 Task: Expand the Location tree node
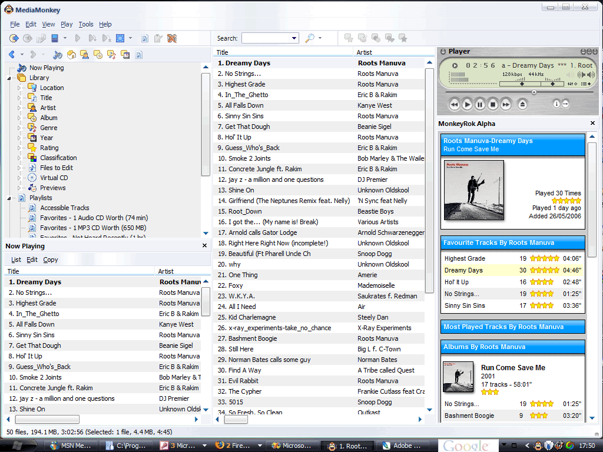tap(19, 88)
